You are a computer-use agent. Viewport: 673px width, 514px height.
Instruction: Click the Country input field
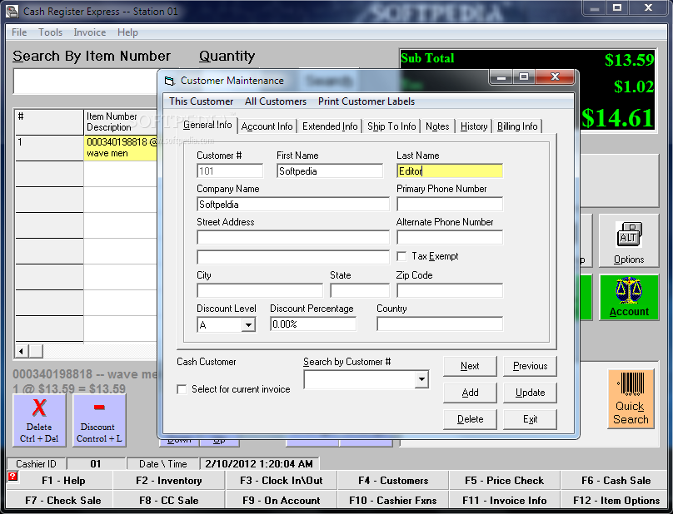coord(440,324)
